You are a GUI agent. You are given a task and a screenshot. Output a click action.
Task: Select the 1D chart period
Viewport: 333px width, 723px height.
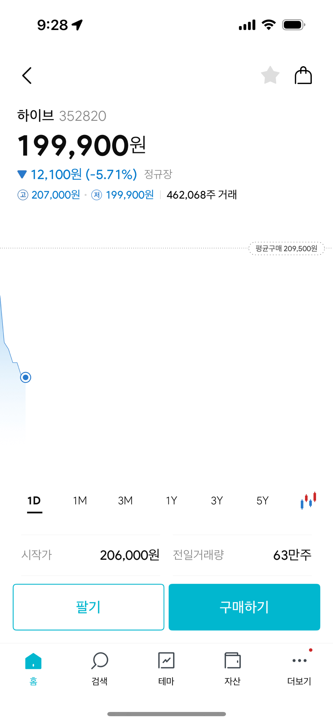coord(34,501)
